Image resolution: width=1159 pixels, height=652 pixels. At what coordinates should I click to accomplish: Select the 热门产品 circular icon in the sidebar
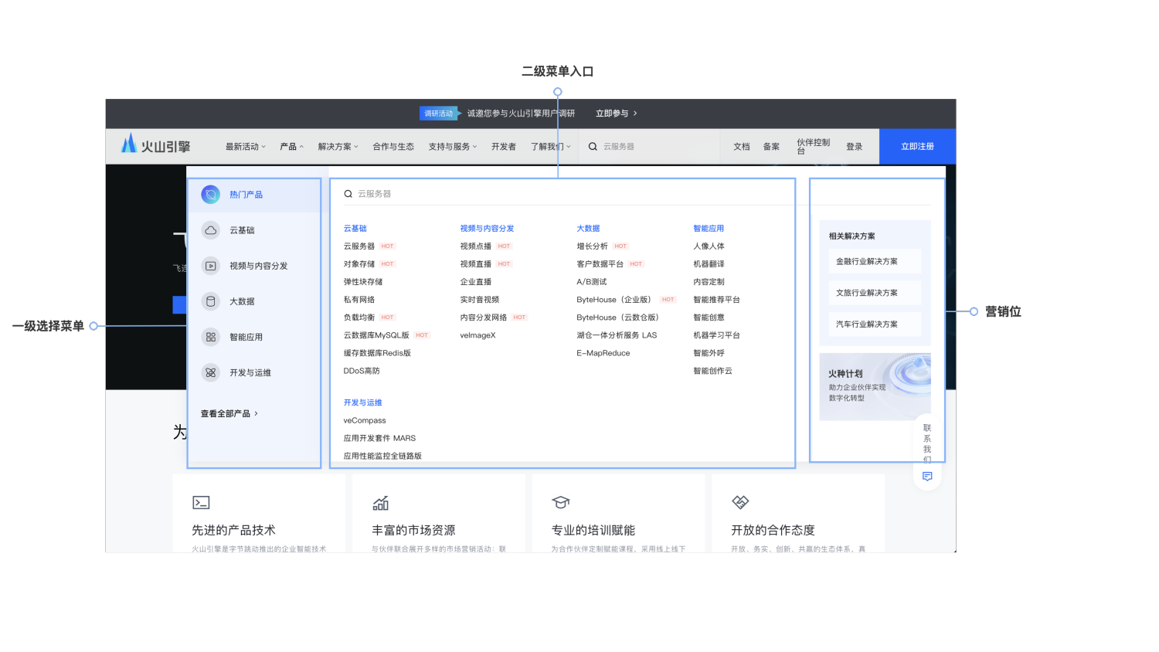tap(211, 195)
